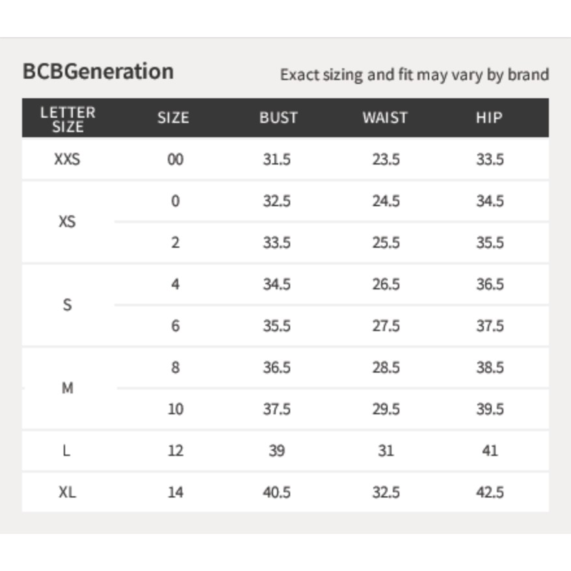This screenshot has width=571, height=571.
Task: Click the BCBGeneration brand heading
Action: [98, 72]
